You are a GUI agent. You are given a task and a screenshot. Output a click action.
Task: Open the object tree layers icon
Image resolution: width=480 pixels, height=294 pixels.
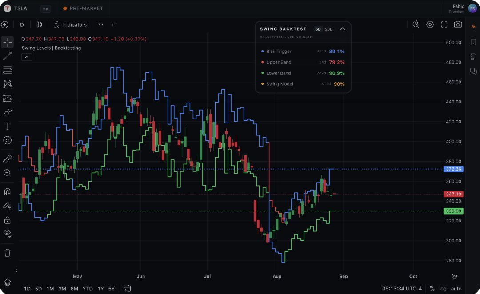(x=8, y=282)
